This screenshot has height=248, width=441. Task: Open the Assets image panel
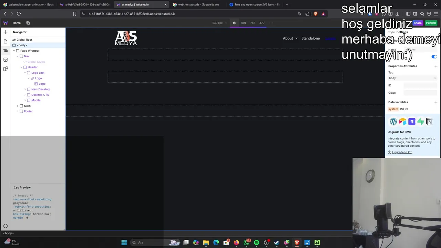(6, 60)
